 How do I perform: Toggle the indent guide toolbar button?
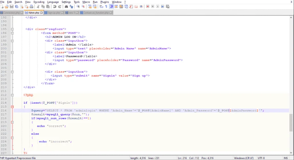pos(111,7)
